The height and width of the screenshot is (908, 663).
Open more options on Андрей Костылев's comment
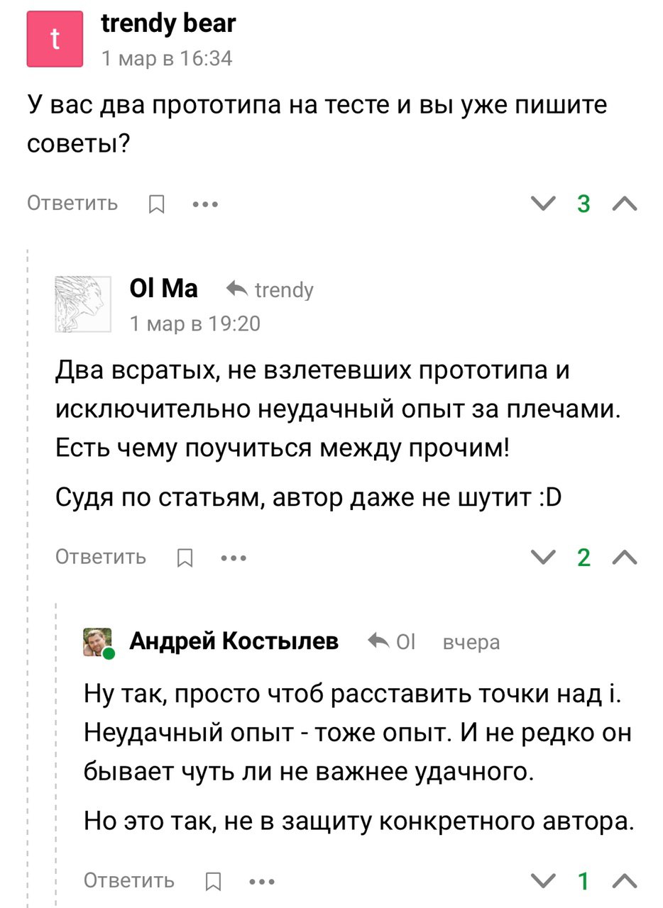[261, 882]
